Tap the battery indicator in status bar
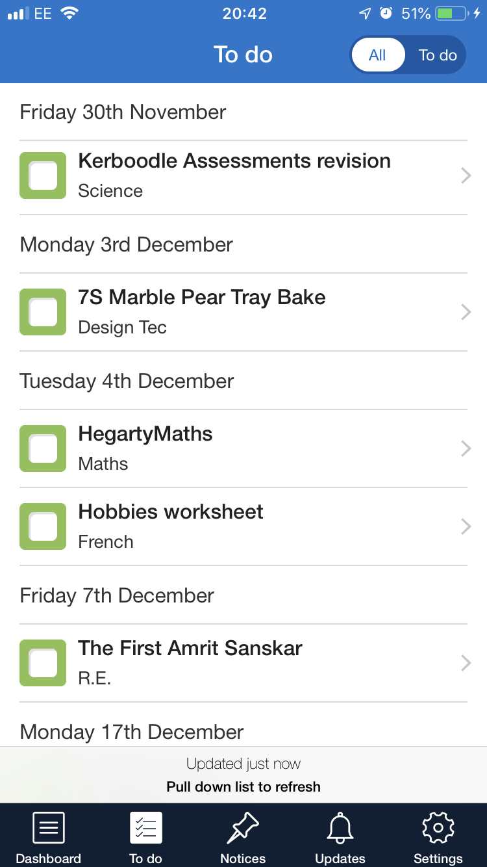 (x=453, y=14)
